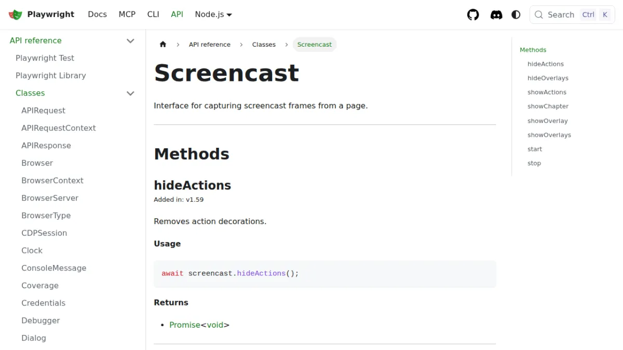Toggle dark and light mode
The image size is (623, 350).
pyautogui.click(x=516, y=15)
